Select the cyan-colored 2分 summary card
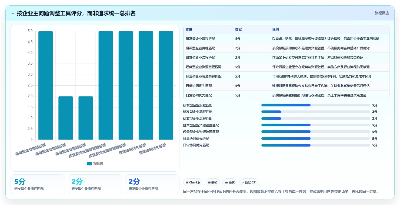Screen dimensions: 400x205 pyautogui.click(x=95, y=184)
